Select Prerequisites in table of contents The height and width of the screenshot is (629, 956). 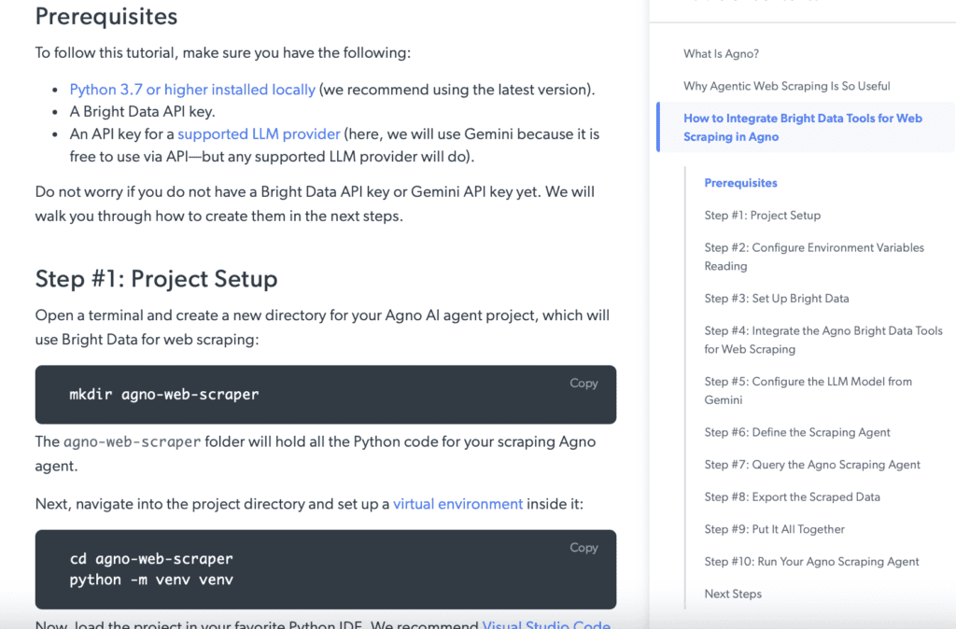pos(740,183)
